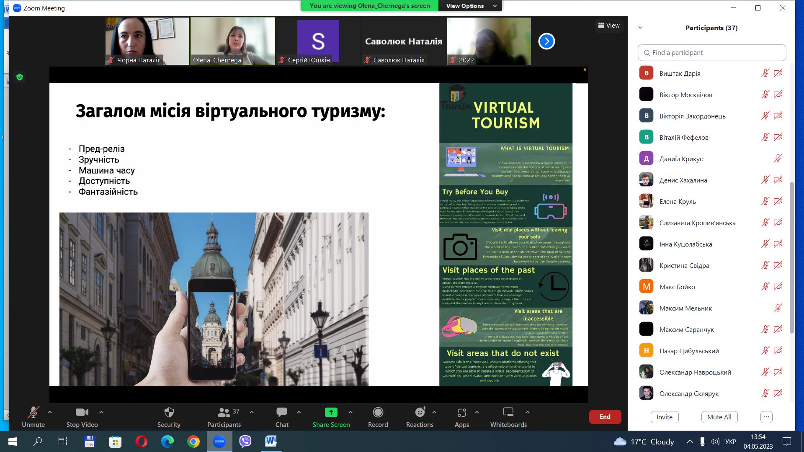Open the Whiteboards icon
The width and height of the screenshot is (804, 452).
click(508, 413)
